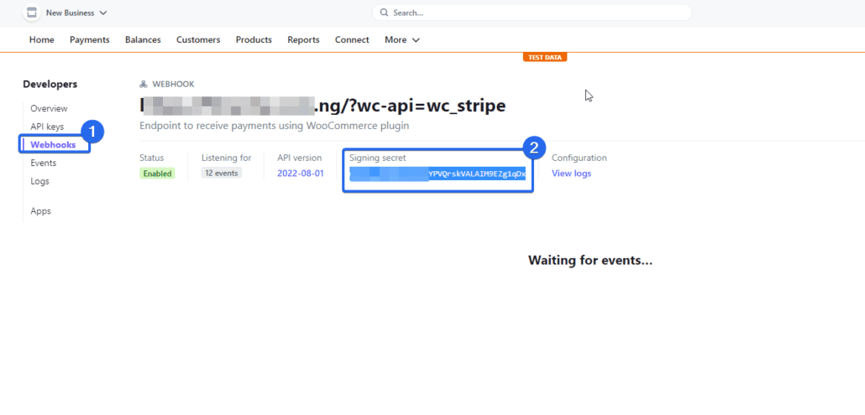Click the search magnifier icon
This screenshot has height=415, width=865.
(384, 13)
